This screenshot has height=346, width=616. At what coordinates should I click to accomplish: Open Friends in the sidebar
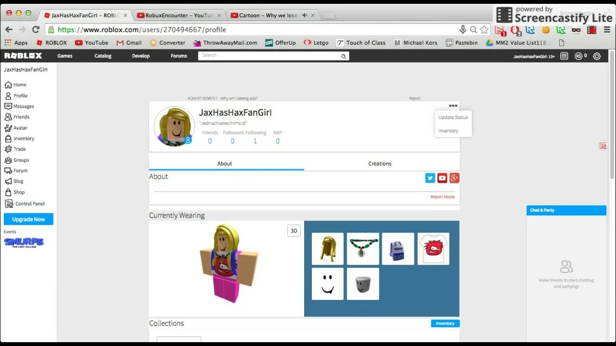(17, 117)
